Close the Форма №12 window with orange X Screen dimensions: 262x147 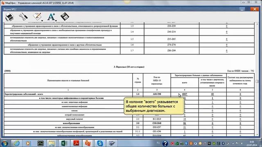pos(255,9)
